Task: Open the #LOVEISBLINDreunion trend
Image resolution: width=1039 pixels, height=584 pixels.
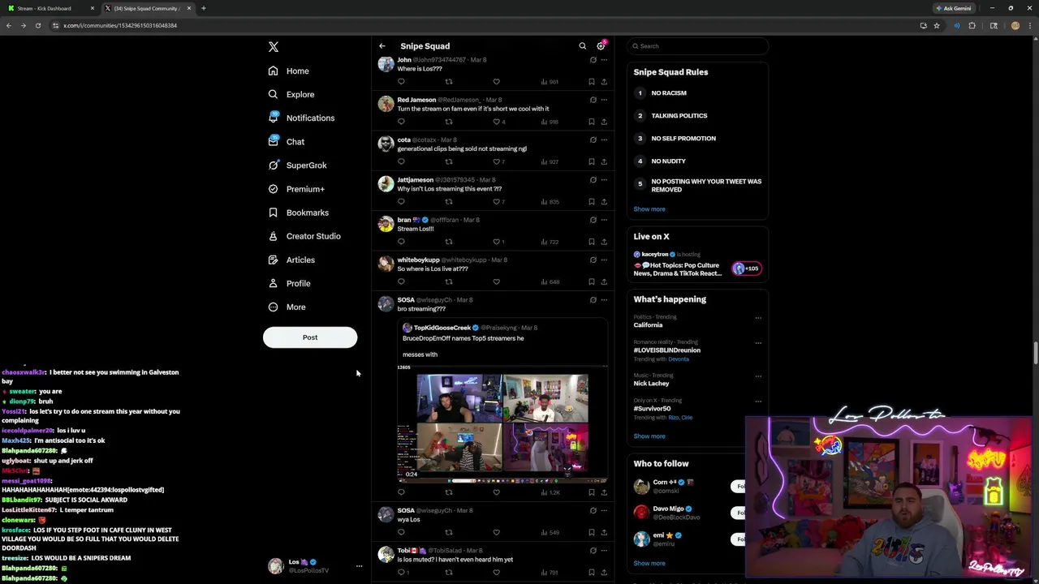Action: (x=667, y=350)
